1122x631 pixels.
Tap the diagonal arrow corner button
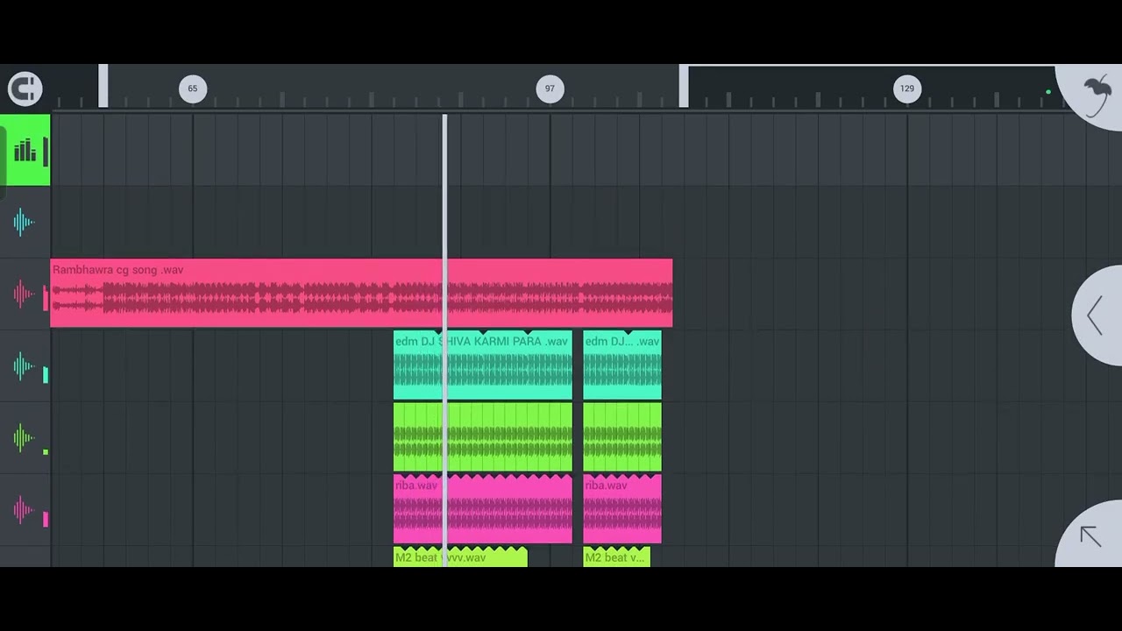(1091, 535)
